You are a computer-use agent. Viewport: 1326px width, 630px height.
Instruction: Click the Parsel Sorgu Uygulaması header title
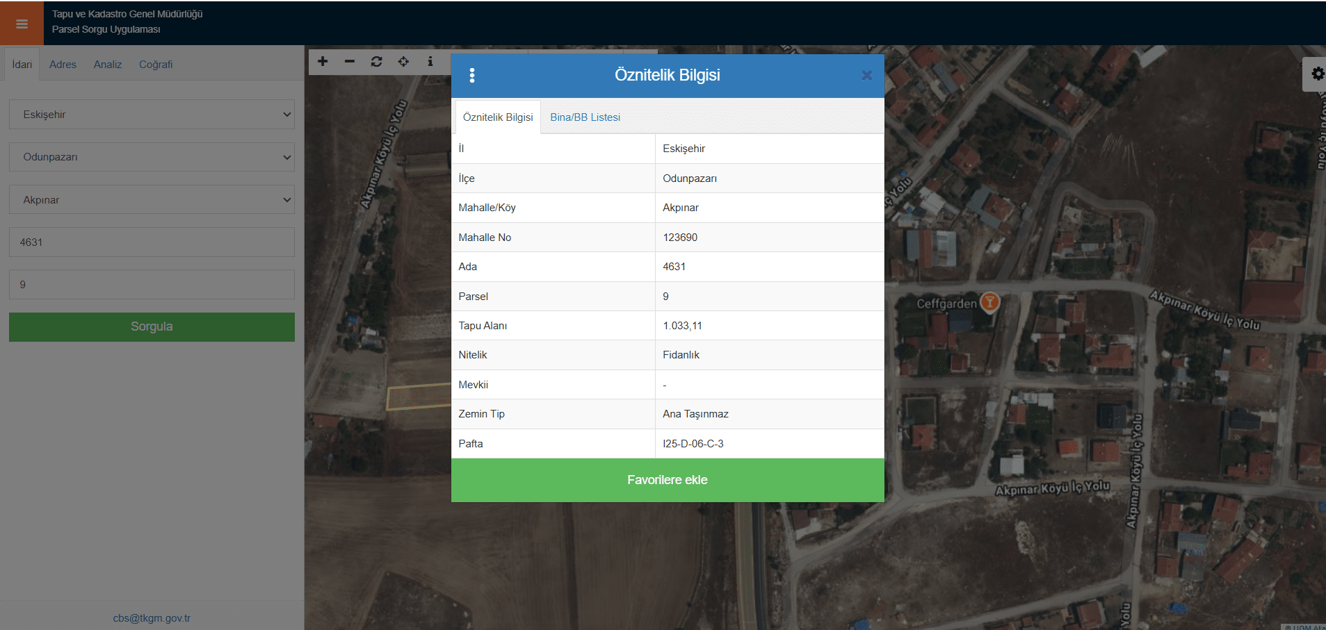click(106, 29)
